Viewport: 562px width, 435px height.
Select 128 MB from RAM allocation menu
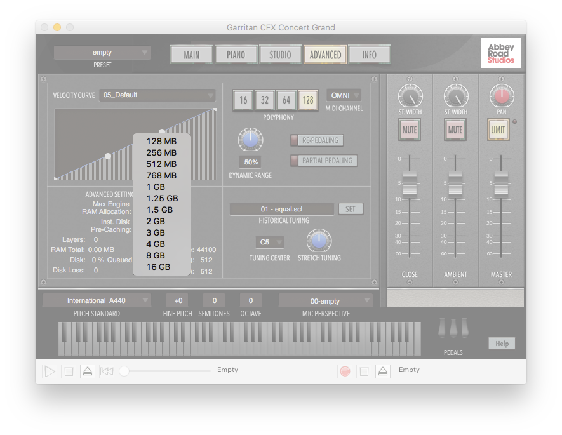point(161,141)
